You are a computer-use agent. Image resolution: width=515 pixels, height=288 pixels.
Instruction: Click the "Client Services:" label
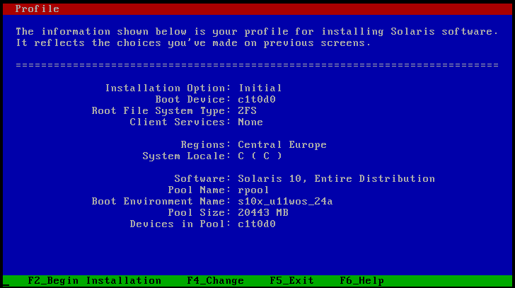(x=180, y=122)
